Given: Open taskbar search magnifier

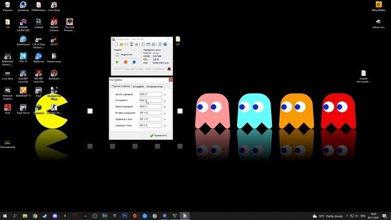Looking at the screenshot, I should pos(15,216).
